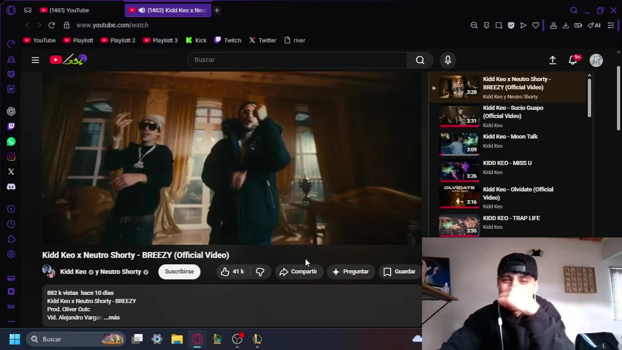Save the video with Guardar

pos(399,272)
